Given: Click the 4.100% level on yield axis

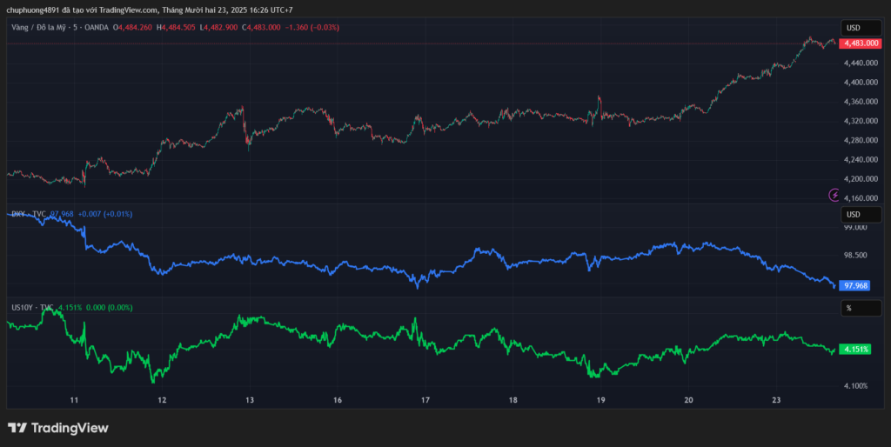Looking at the screenshot, I should coord(855,385).
